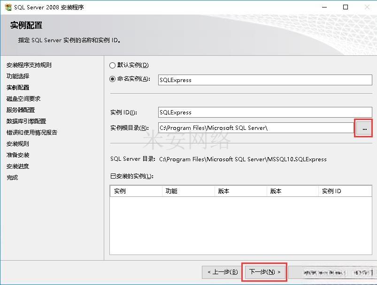Screen dimensions: 377x285
Task: Click the 实例 ID(I) label
Action: click(x=123, y=112)
